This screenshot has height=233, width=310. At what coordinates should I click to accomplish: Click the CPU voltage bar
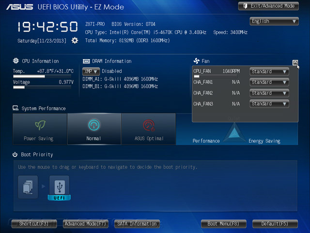click(42, 87)
